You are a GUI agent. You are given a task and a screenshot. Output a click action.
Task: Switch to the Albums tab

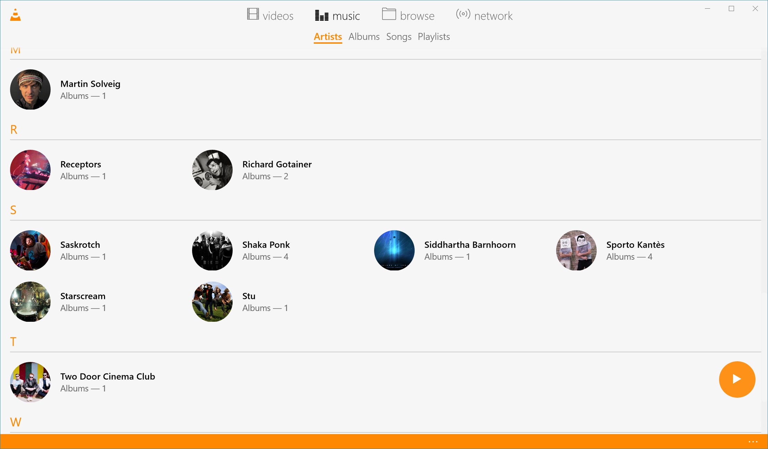coord(364,36)
